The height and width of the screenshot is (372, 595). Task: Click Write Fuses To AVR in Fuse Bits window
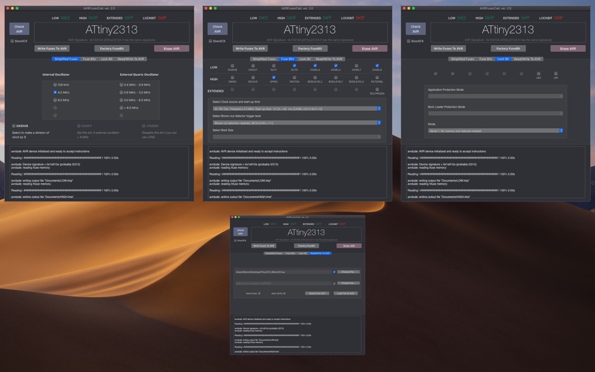tap(250, 49)
